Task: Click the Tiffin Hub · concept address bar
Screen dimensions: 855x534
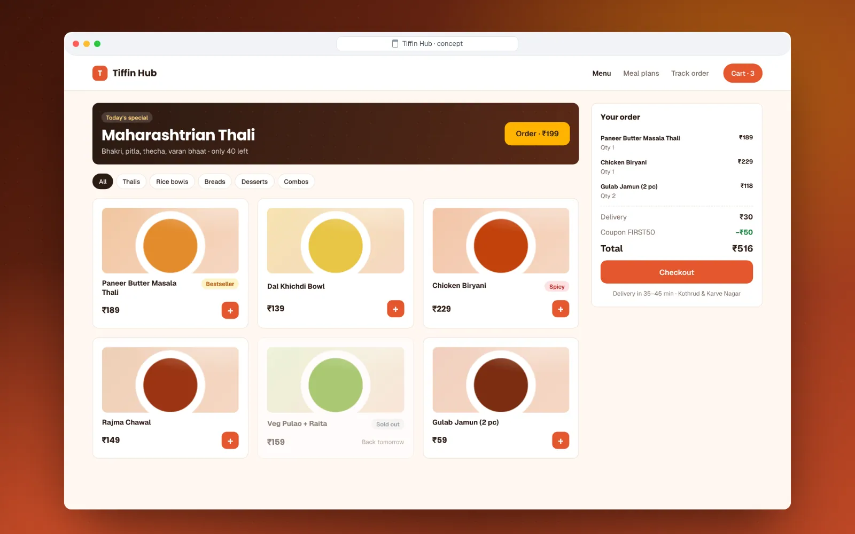Action: (428, 44)
